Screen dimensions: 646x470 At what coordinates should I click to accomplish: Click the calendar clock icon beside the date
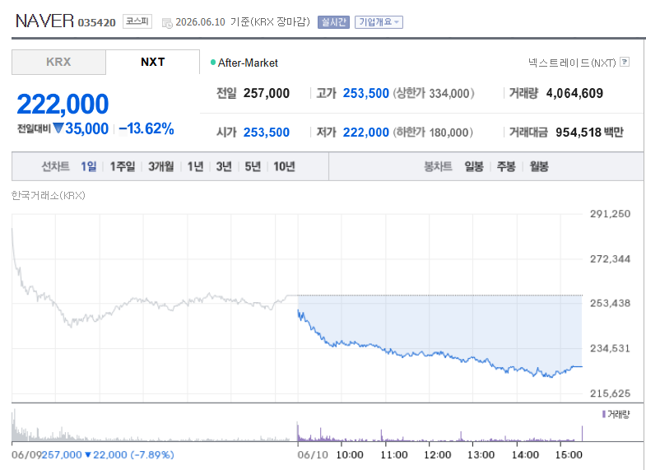(x=167, y=23)
